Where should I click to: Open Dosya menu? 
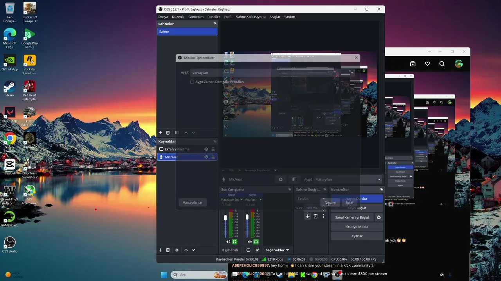point(163,17)
